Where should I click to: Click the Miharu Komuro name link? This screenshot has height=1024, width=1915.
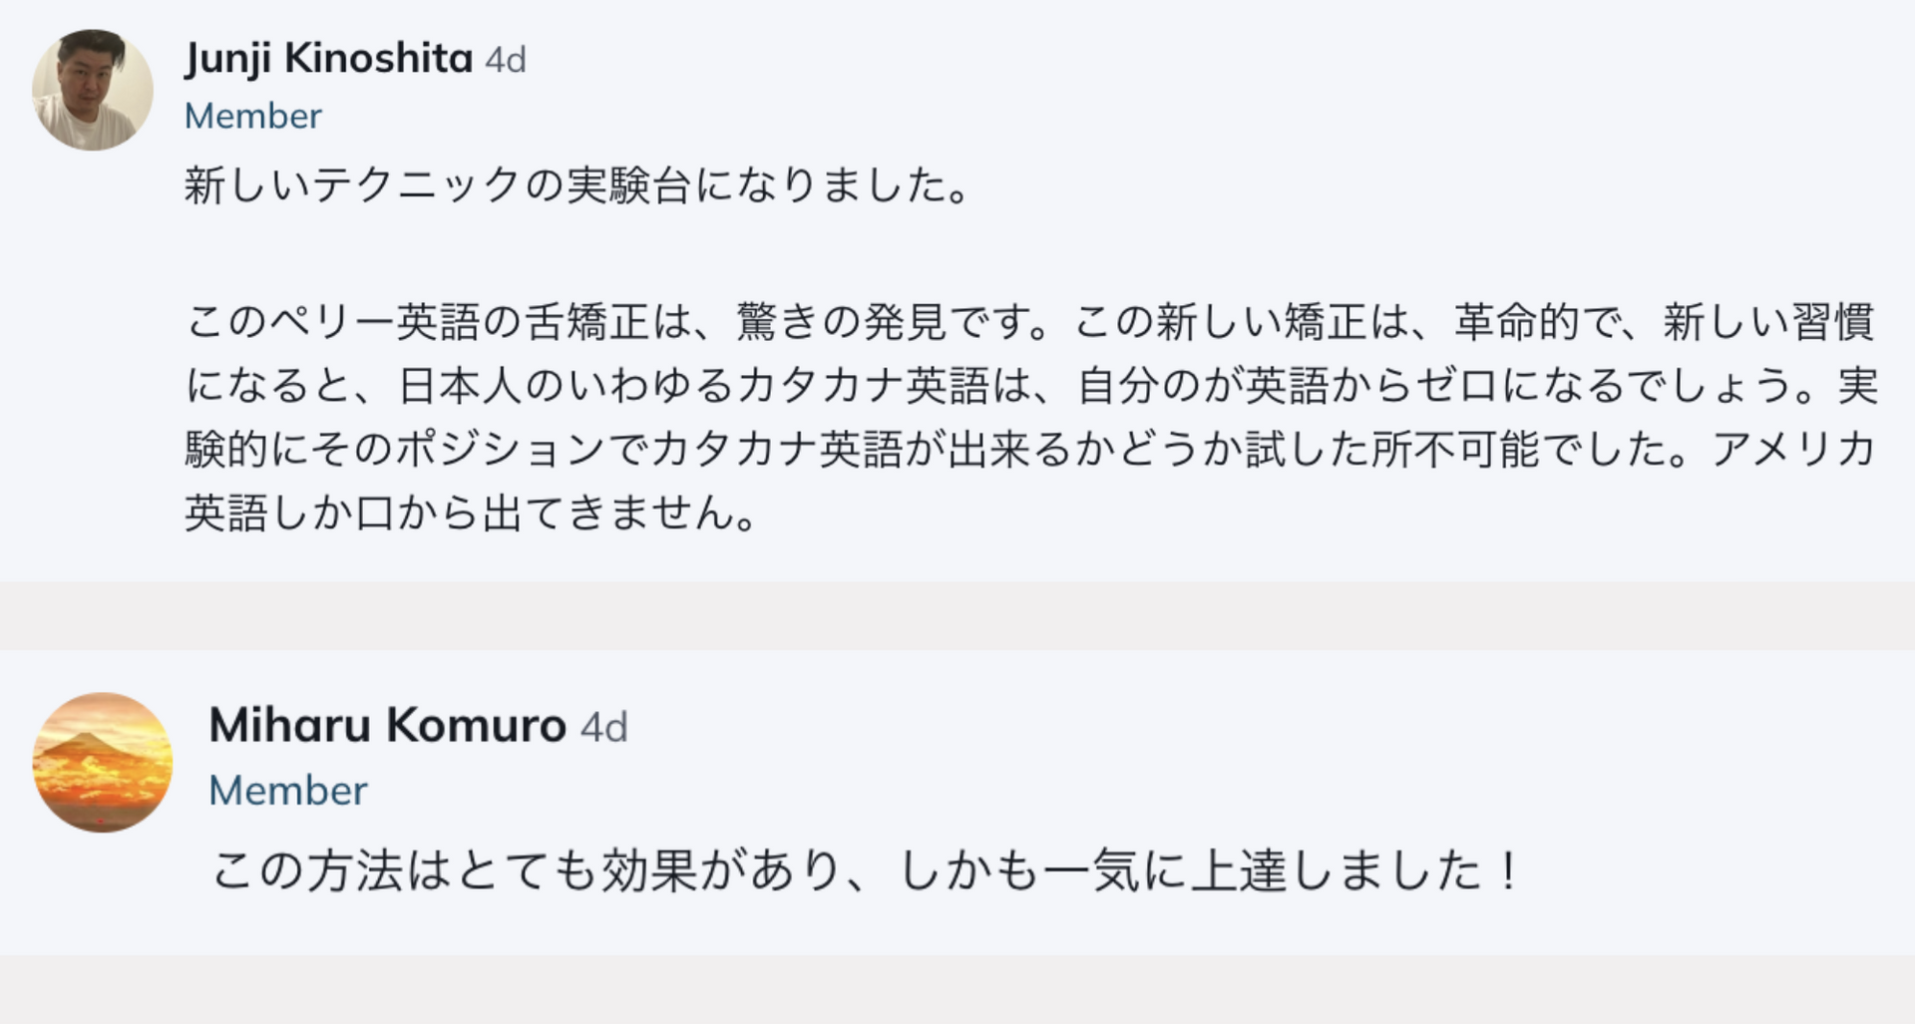[388, 725]
